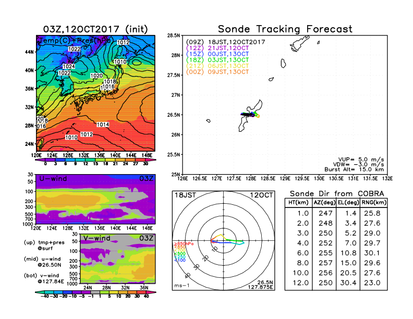Click the 'RNG(km)' column header

pos(374,203)
